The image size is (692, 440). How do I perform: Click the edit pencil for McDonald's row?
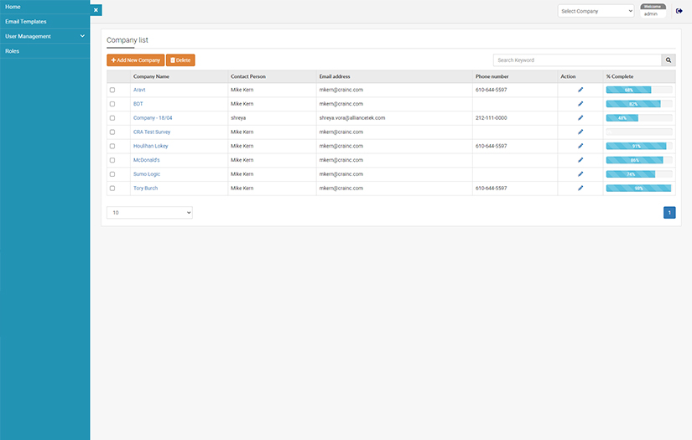580,160
